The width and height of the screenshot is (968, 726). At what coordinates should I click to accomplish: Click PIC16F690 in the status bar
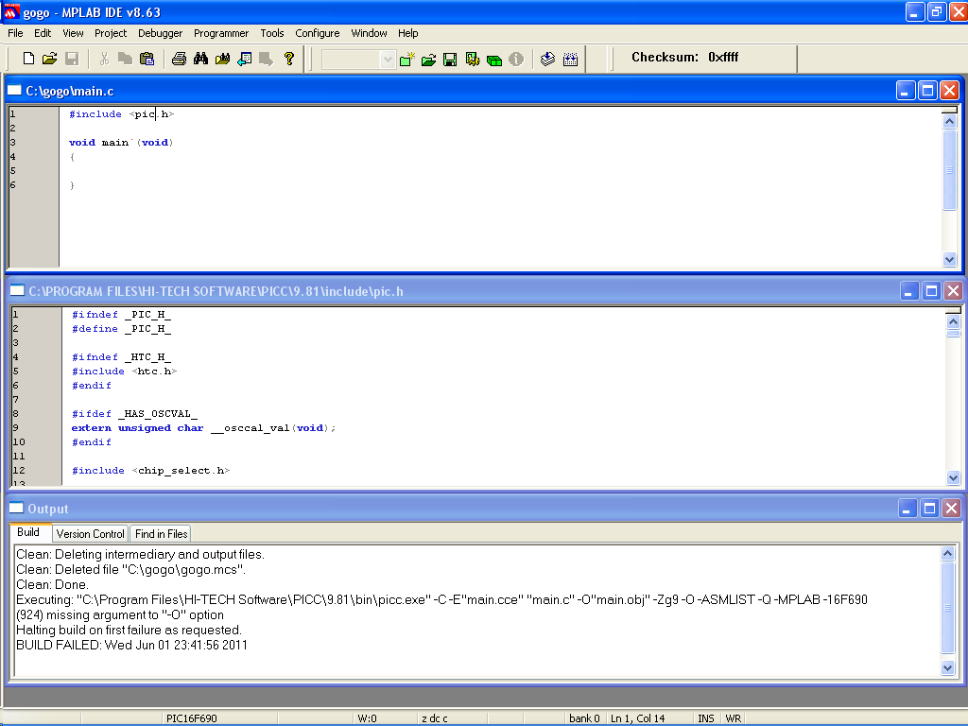(x=191, y=718)
